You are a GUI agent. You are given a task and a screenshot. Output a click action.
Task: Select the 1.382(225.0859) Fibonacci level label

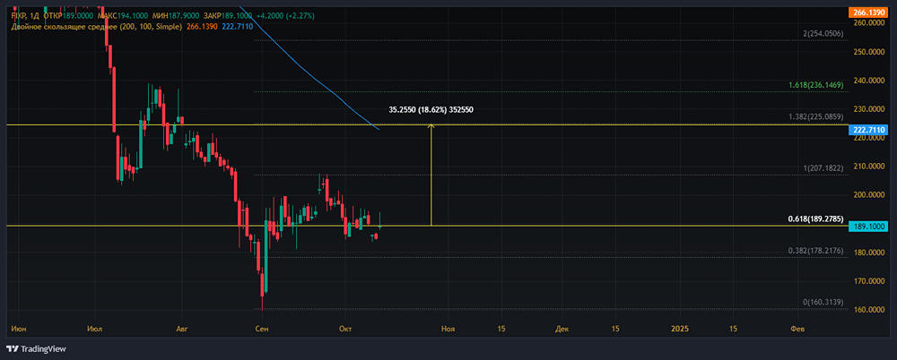pyautogui.click(x=815, y=116)
